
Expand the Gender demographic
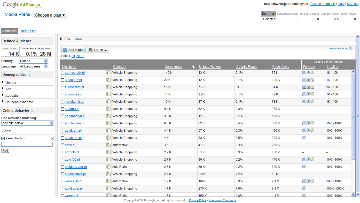pyautogui.click(x=3, y=82)
